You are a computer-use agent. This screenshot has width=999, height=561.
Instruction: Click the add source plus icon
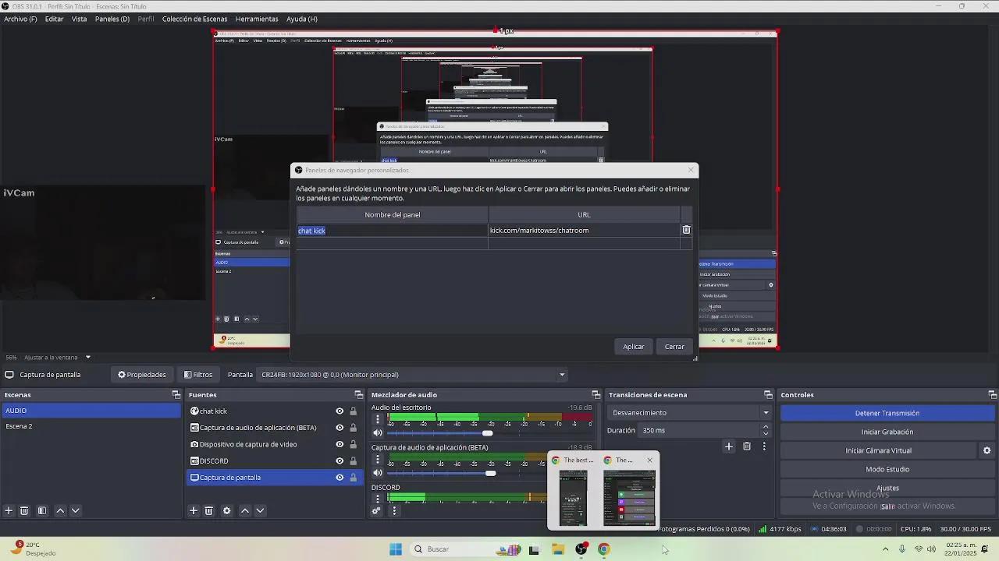tap(194, 510)
